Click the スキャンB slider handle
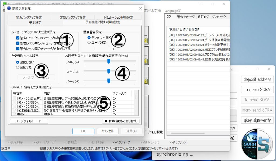 click(x=109, y=71)
